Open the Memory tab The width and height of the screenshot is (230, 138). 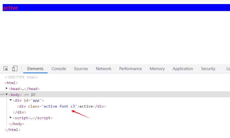tap(157, 69)
